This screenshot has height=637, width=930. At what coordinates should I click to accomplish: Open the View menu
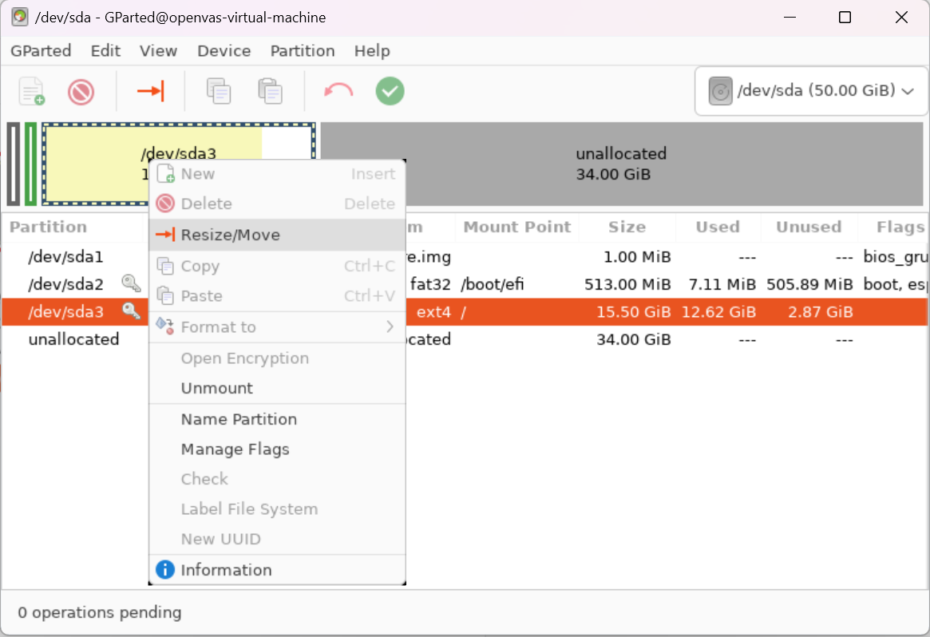[158, 51]
